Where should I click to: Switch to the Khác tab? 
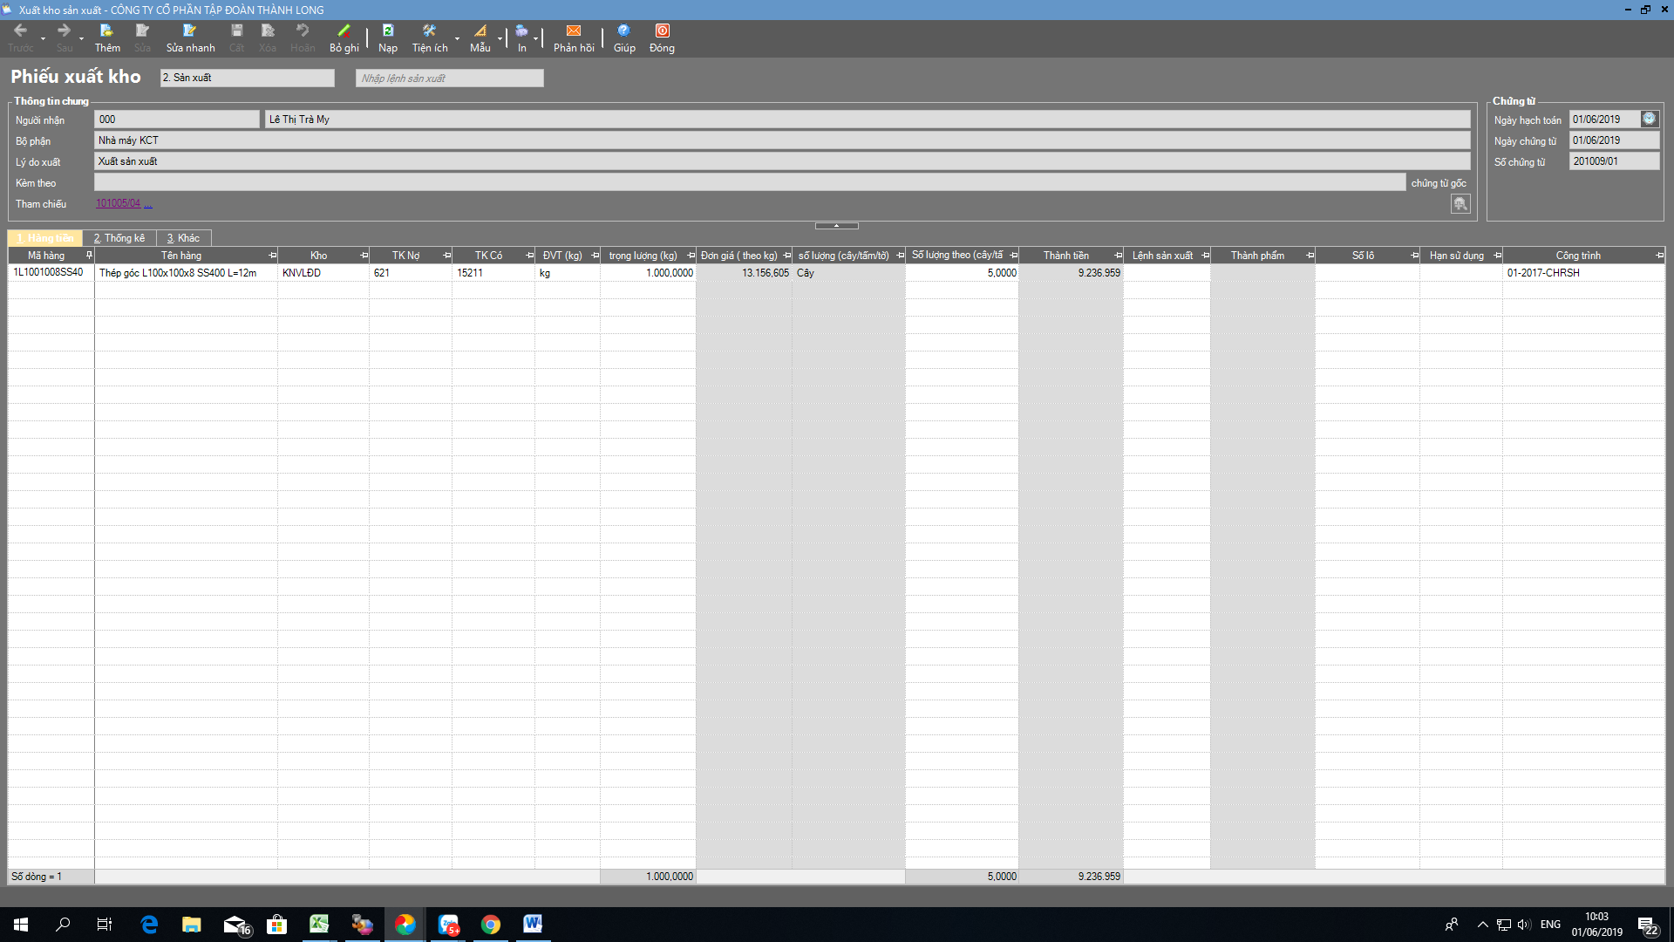183,238
